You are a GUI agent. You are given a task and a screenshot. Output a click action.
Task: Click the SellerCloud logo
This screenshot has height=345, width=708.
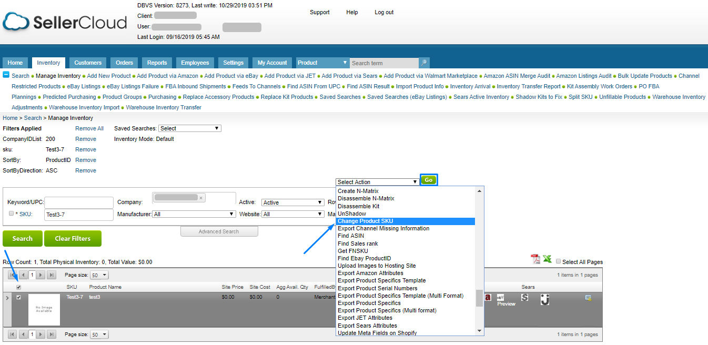(x=65, y=22)
